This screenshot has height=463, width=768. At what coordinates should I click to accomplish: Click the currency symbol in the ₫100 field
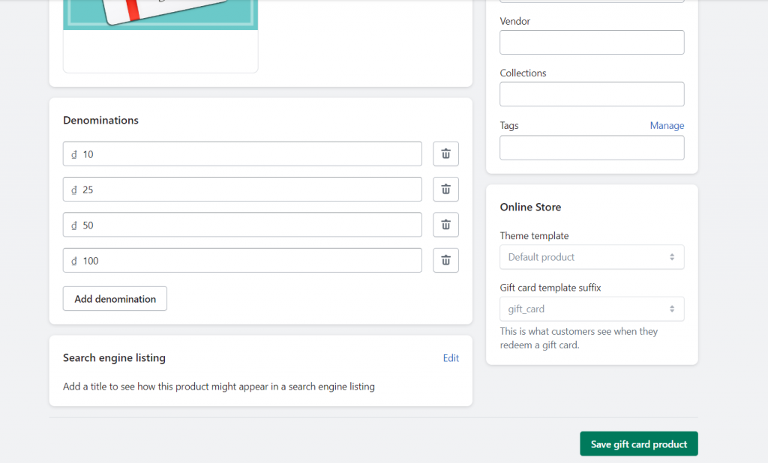73,260
